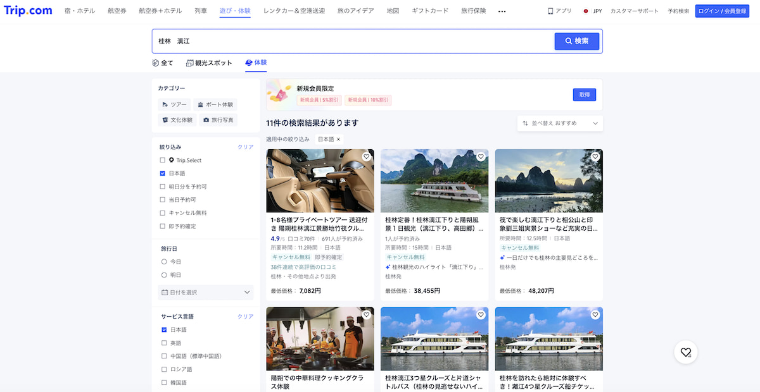Check the キャンセル無料 filter checkbox
The image size is (760, 392).
[163, 213]
